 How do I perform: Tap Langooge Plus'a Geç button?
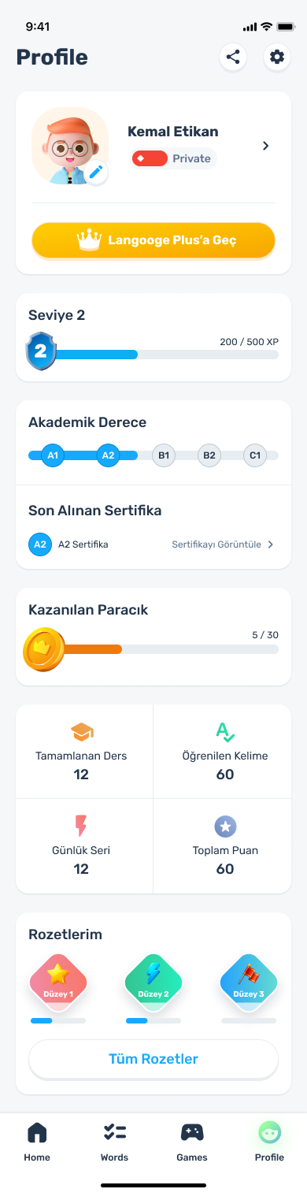[153, 240]
